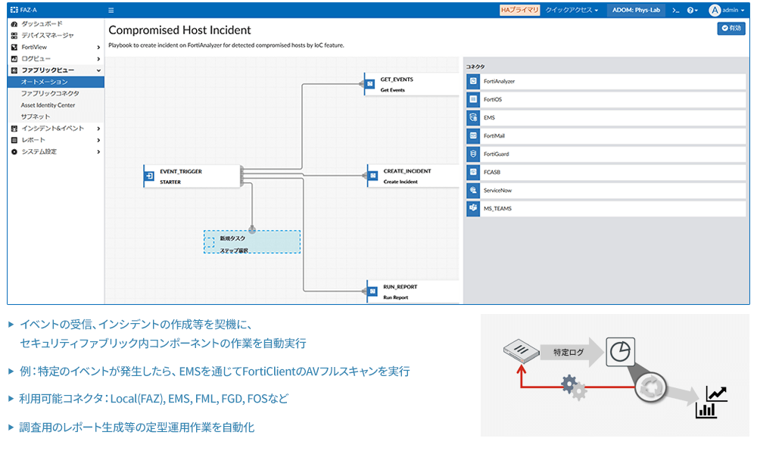Click the システム設定 gear icon
757x454 pixels.
[14, 151]
